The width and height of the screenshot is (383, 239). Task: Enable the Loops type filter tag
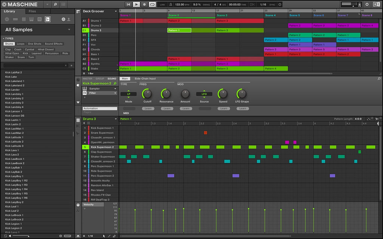[x=21, y=44]
